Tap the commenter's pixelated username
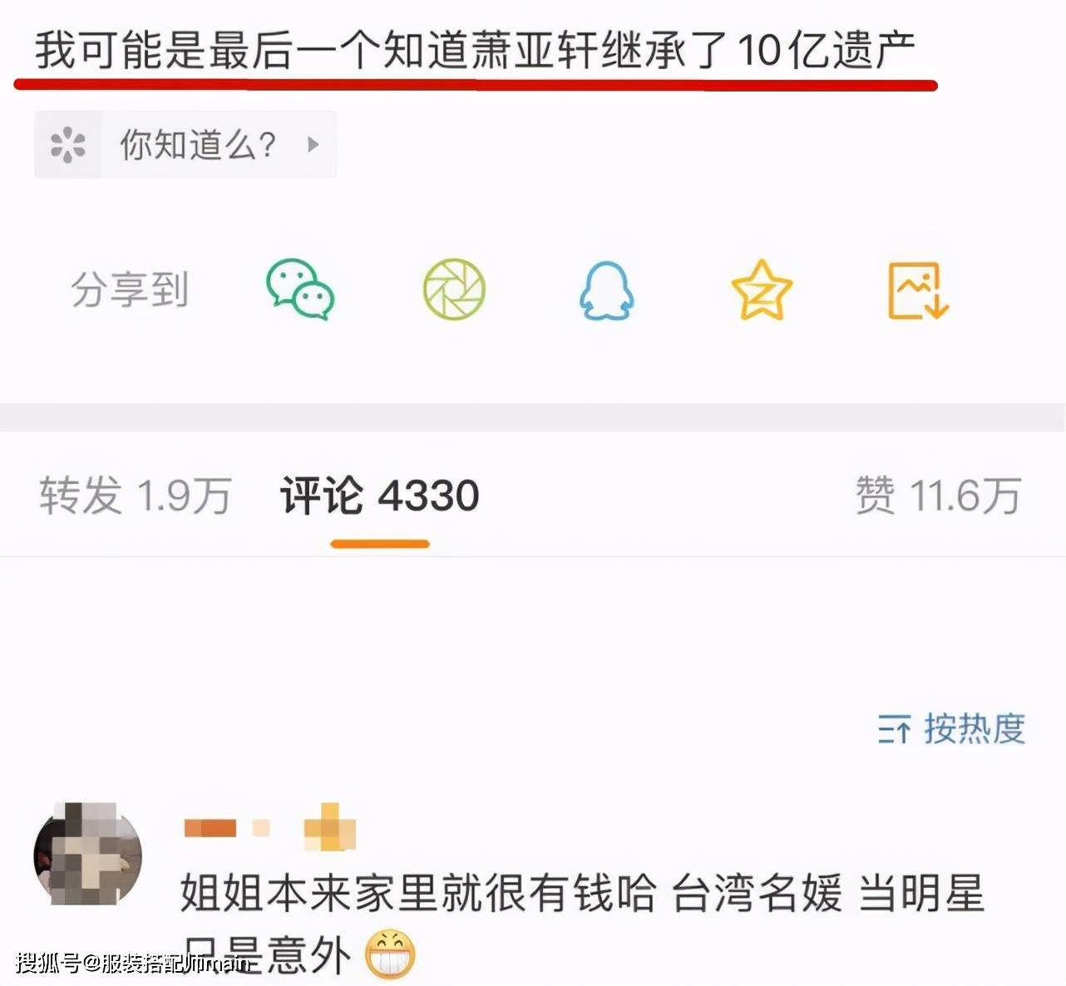Viewport: 1066px width, 986px height. (227, 828)
